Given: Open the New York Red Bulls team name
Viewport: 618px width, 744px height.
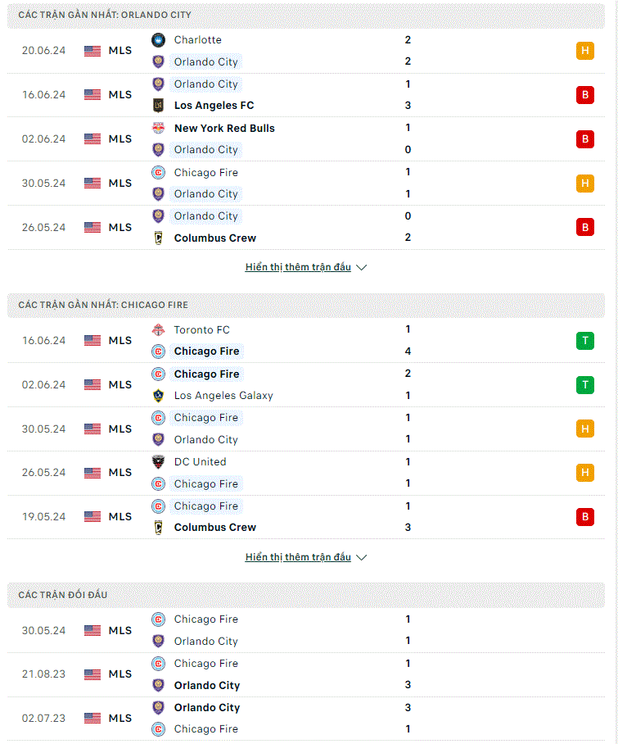Looking at the screenshot, I should (x=224, y=128).
